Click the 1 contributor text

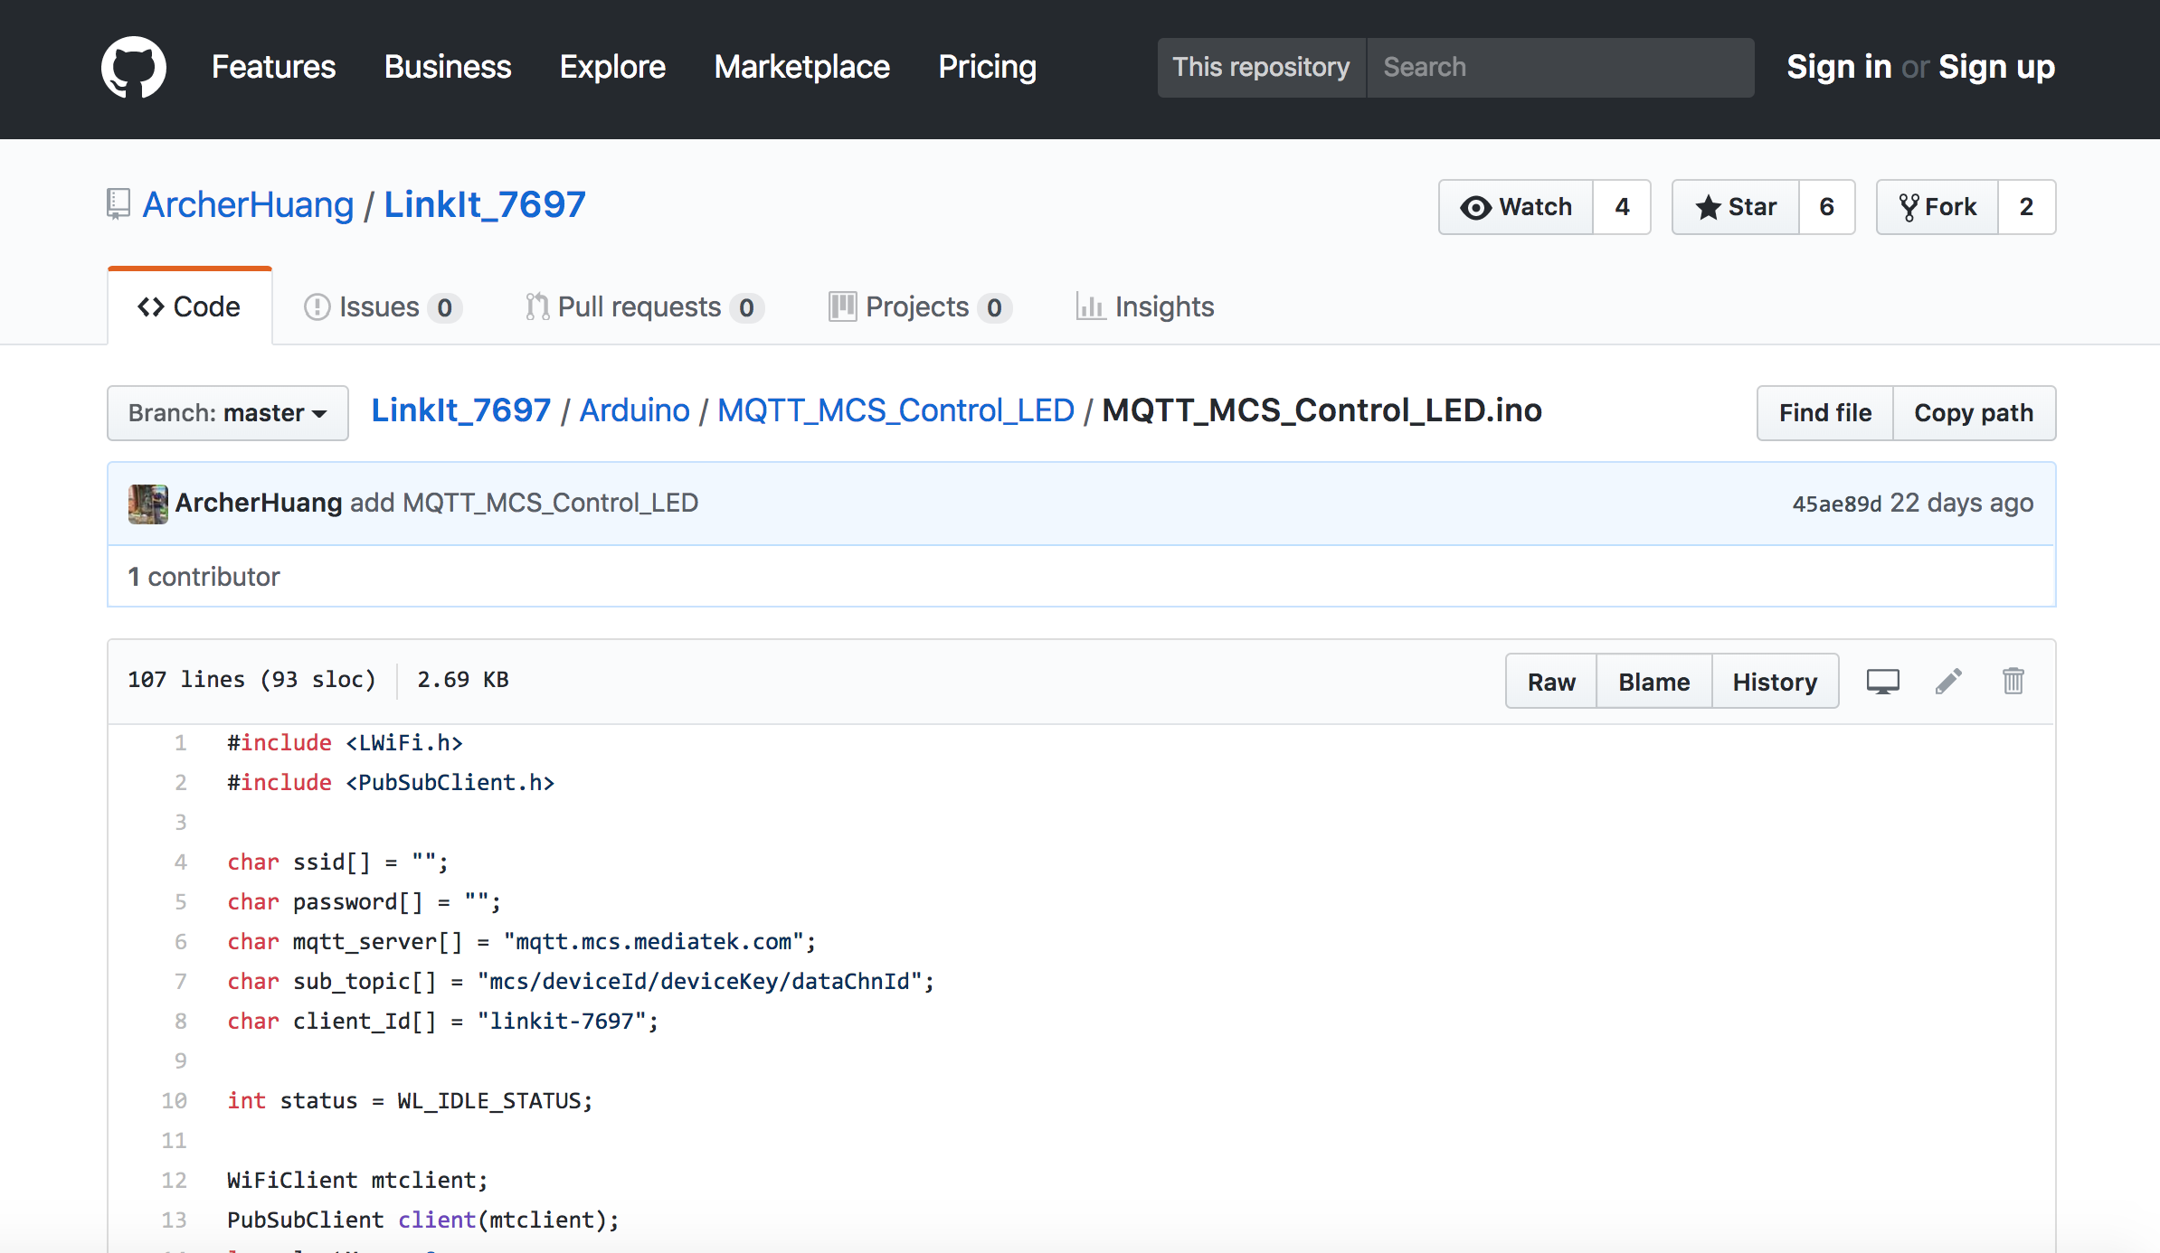coord(204,577)
